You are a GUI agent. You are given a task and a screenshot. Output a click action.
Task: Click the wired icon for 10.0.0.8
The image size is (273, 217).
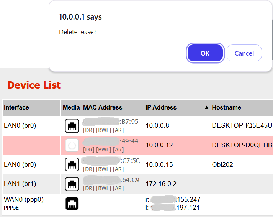pyautogui.click(x=72, y=126)
